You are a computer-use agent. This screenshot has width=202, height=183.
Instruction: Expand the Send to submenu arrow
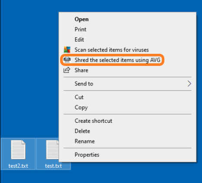point(189,84)
